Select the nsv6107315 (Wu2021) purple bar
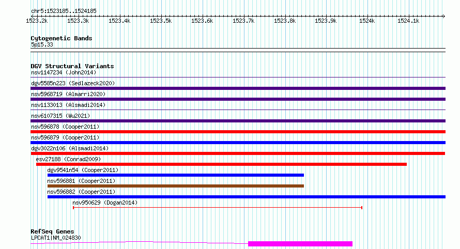The height and width of the screenshot is (249, 460). click(238, 121)
